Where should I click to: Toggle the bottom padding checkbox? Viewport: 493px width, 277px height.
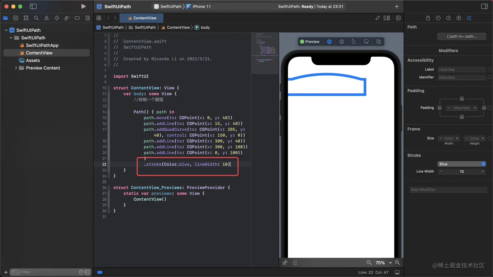(462, 117)
